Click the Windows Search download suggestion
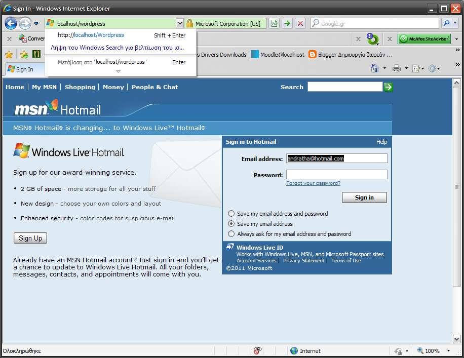Screen dimensions: 464x358 pyautogui.click(x=121, y=48)
